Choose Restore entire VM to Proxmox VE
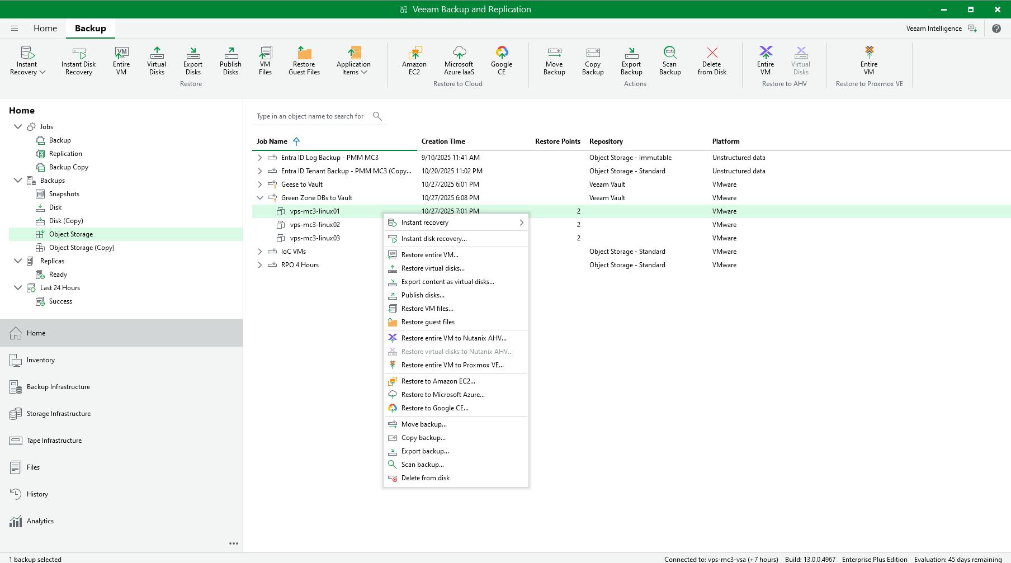Screen dimensions: 1011x563 (452, 365)
